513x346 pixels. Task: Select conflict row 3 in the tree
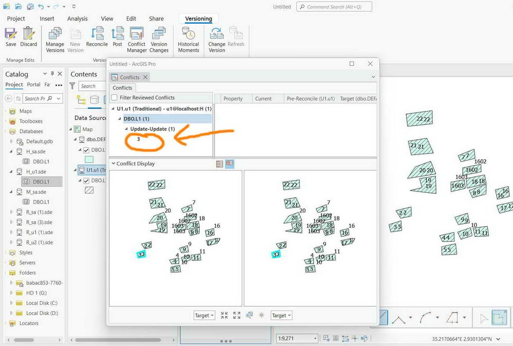(x=139, y=139)
